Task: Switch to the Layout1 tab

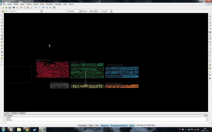Action: tap(14, 113)
